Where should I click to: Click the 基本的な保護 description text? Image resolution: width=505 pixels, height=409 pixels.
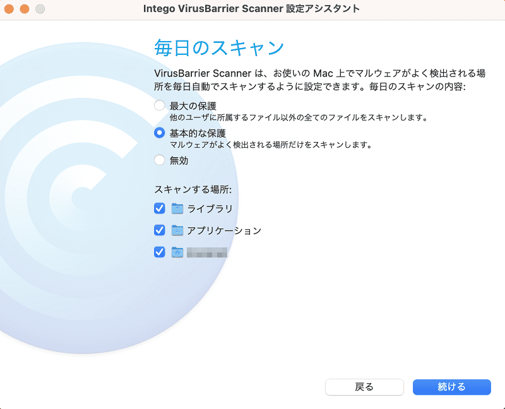pyautogui.click(x=271, y=145)
